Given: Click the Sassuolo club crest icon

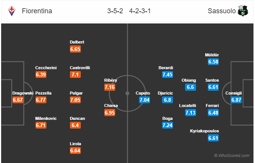Looking at the screenshot, I should pos(243,11).
